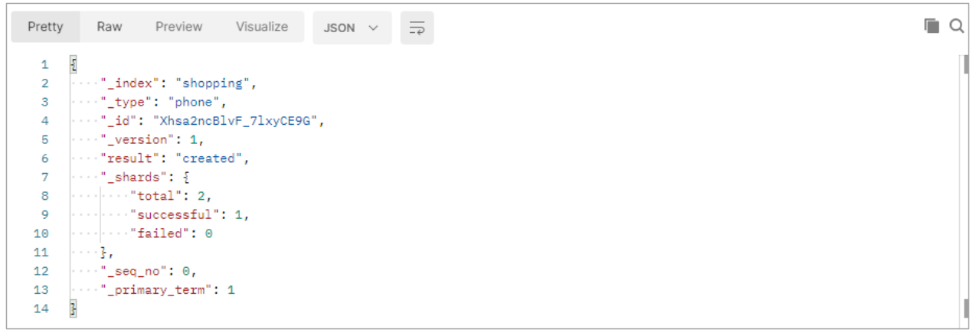This screenshot has width=976, height=336.
Task: Click line number 7 in the gutter
Action: [x=44, y=177]
